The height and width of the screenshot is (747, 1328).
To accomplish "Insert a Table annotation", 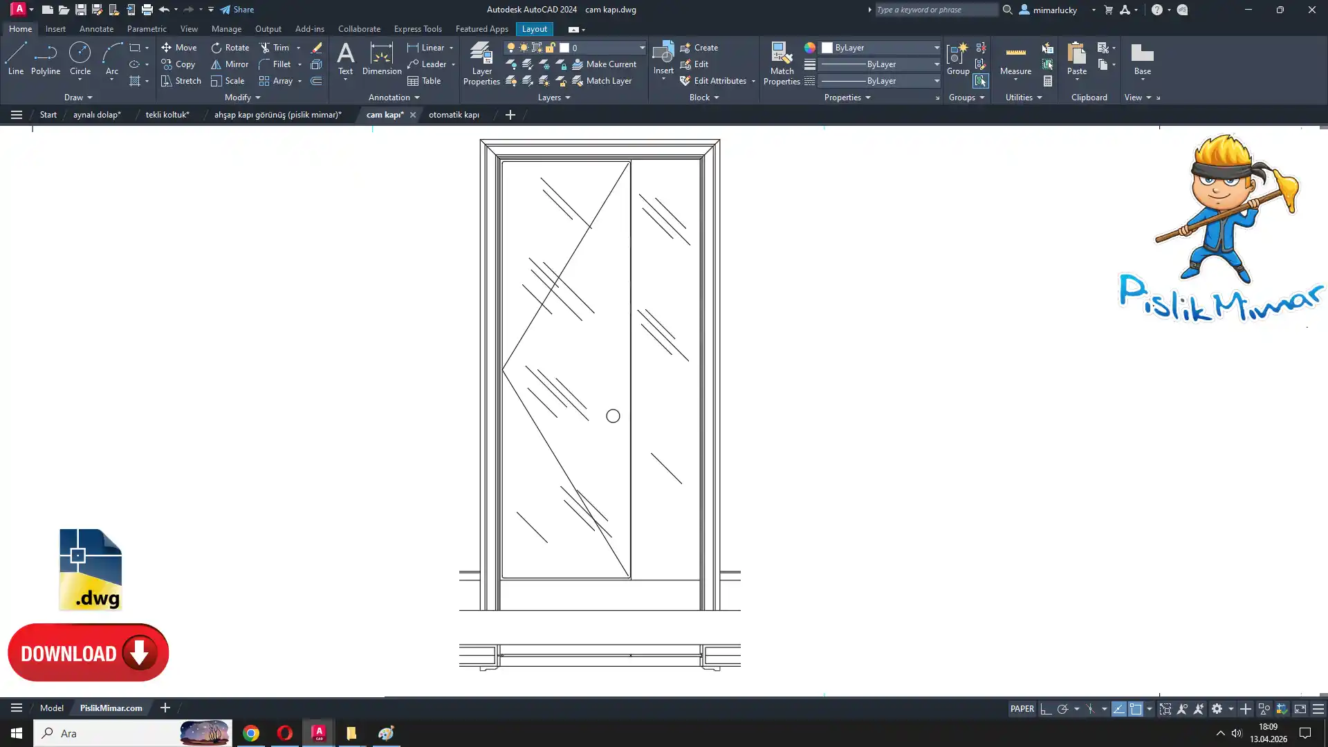I will [424, 81].
